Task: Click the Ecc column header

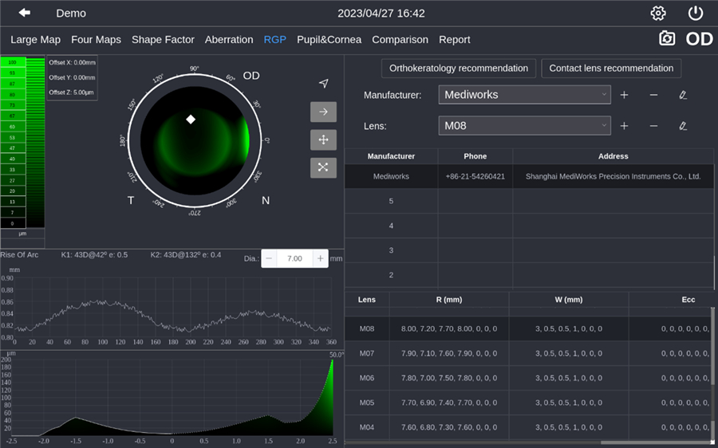Action: coord(688,300)
